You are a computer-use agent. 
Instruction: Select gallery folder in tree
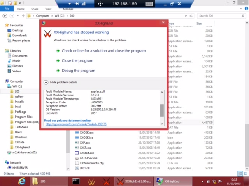tap(19, 96)
